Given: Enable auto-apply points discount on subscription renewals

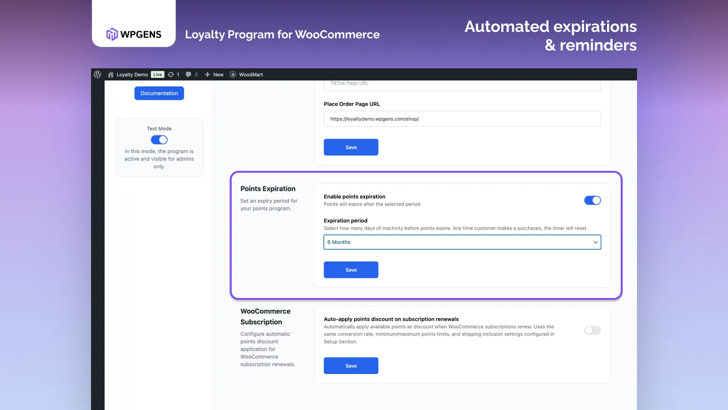Looking at the screenshot, I should 592,330.
